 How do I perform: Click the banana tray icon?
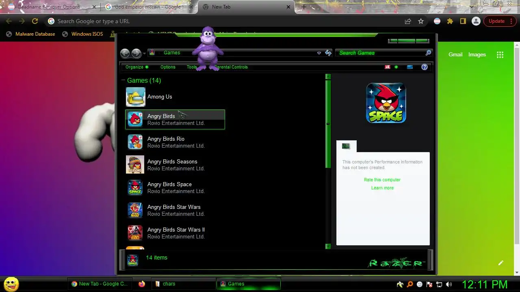click(400, 284)
